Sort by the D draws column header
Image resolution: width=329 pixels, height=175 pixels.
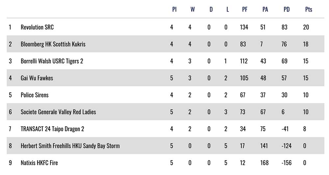pos(211,10)
